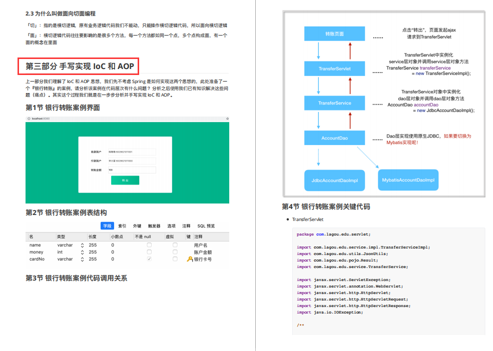This screenshot has width=493, height=351.
Task: Click the heading 第4节 银行转账案例关键代码
Action: 326,206
